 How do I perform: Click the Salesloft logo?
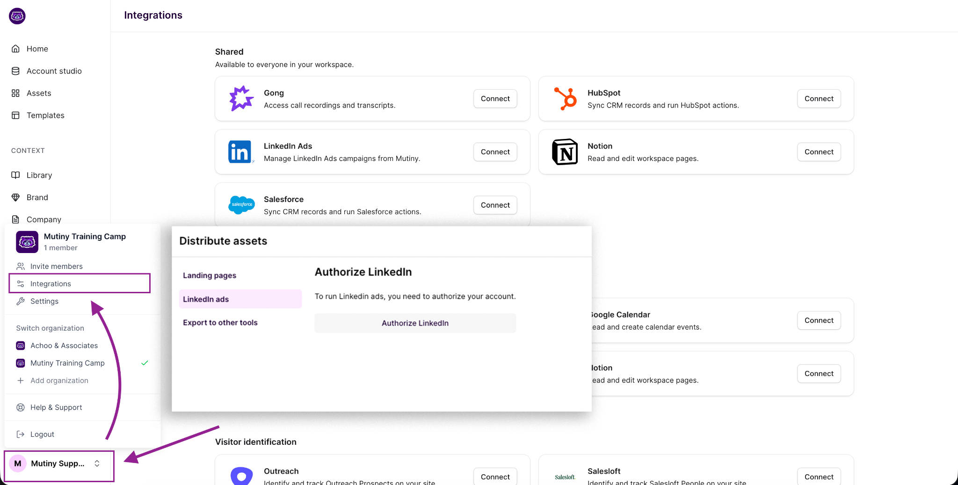coord(565,477)
